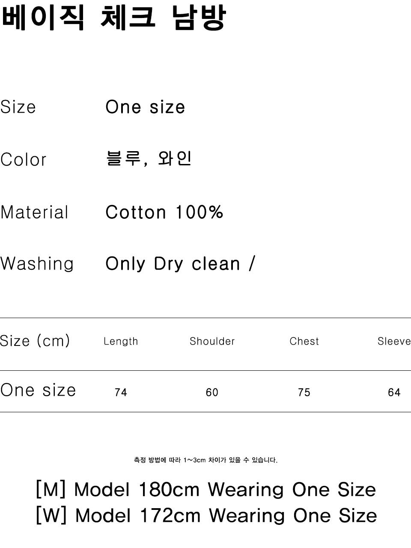The image size is (411, 548).
Task: Click the Washing label
Action: [37, 264]
